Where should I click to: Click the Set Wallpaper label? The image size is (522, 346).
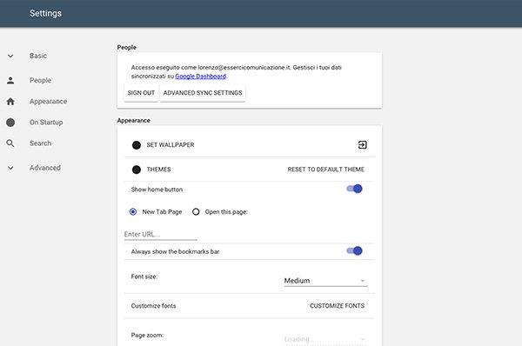coord(171,144)
